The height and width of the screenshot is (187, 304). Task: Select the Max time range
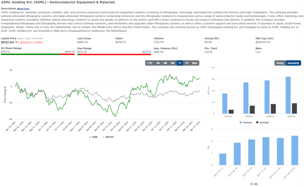195,63
